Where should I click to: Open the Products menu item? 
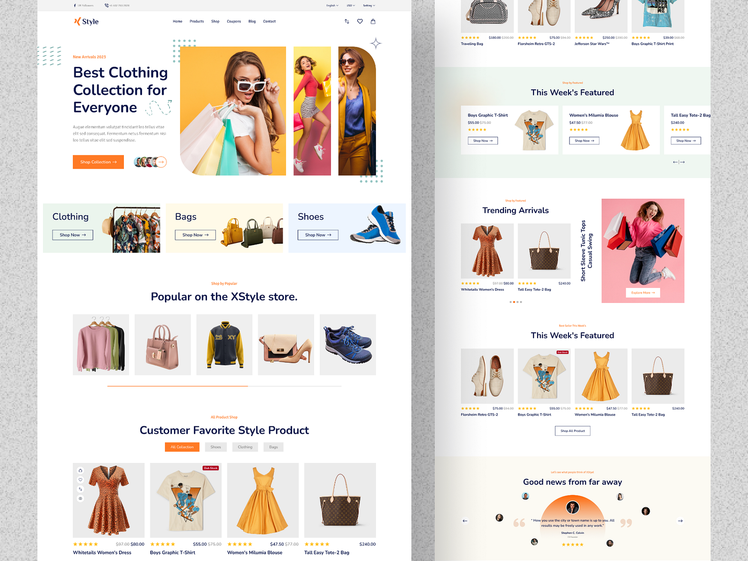pyautogui.click(x=196, y=21)
